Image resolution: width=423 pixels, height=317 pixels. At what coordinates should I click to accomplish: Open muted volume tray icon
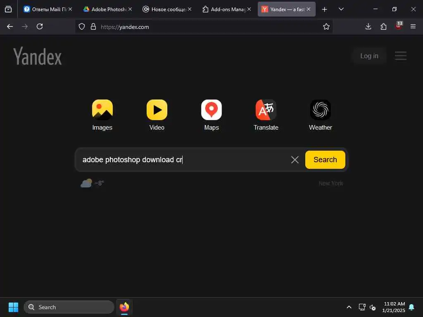pyautogui.click(x=373, y=307)
